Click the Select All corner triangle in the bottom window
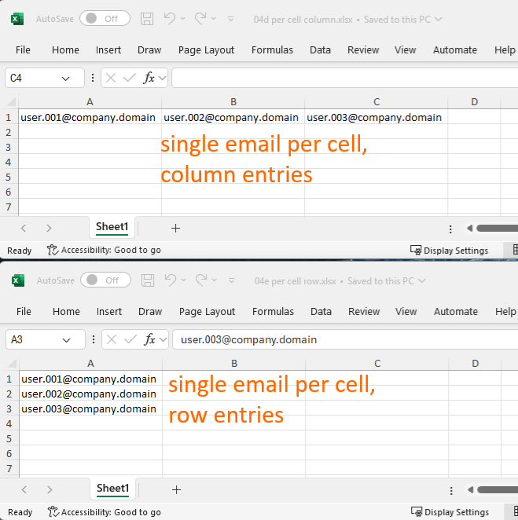The width and height of the screenshot is (518, 520). pyautogui.click(x=13, y=363)
